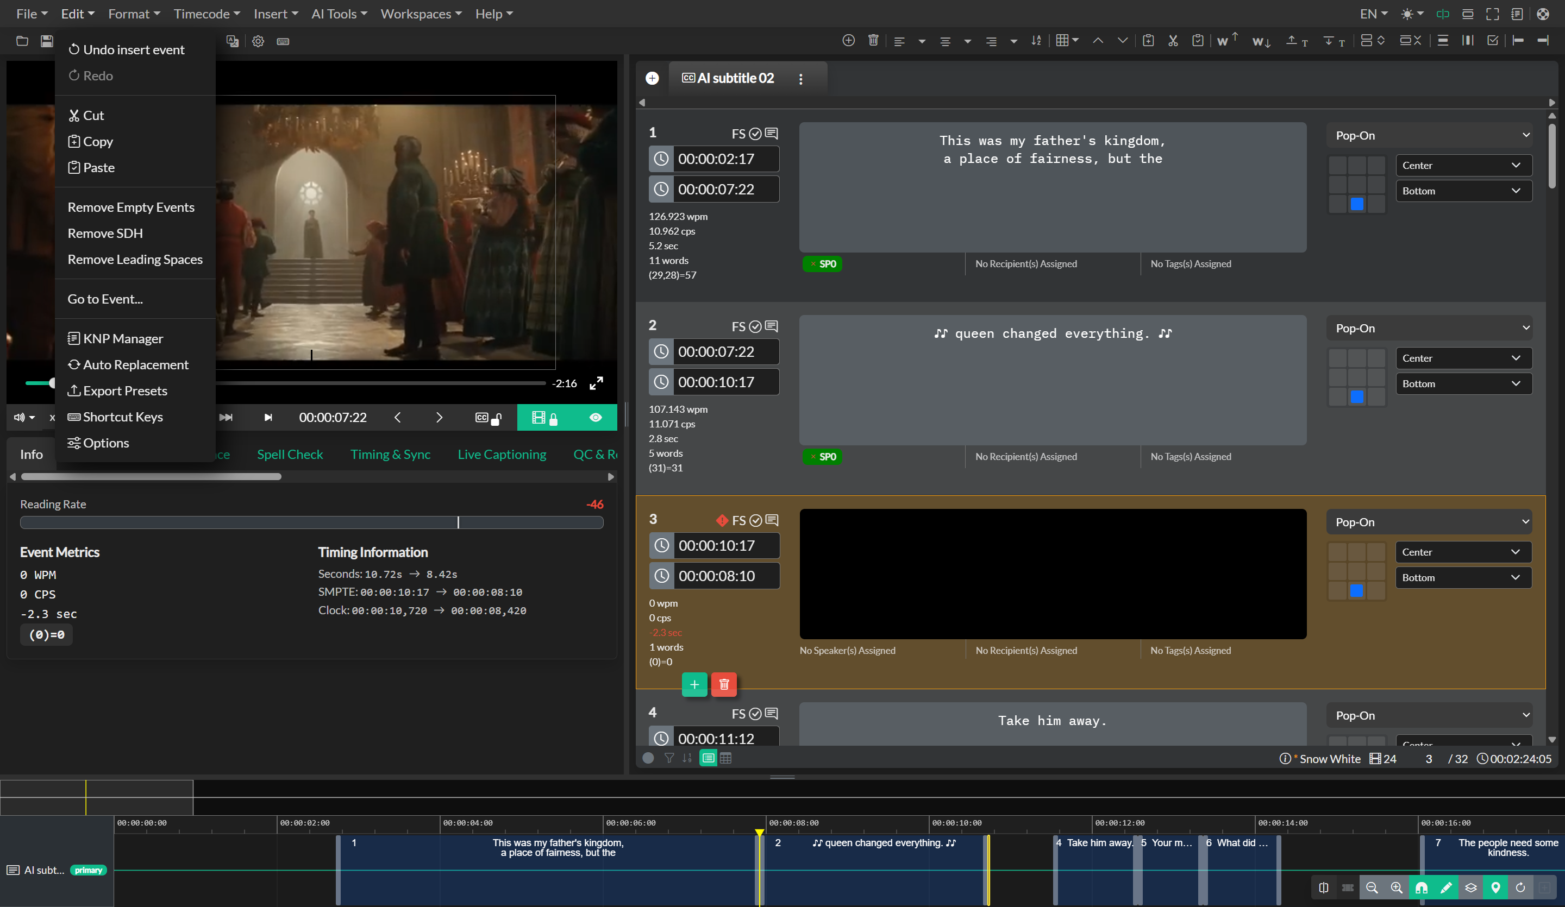Click the globe icon at top right
Image resolution: width=1565 pixels, height=907 pixels.
[1543, 14]
